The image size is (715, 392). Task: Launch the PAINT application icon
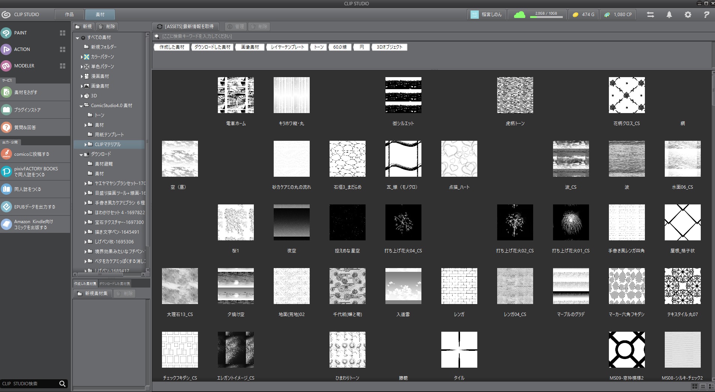pyautogui.click(x=6, y=33)
